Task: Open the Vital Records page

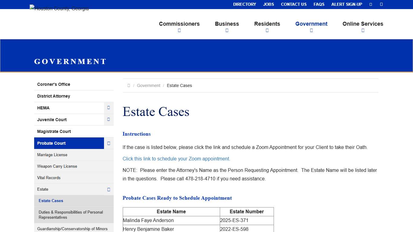Action: pos(49,178)
